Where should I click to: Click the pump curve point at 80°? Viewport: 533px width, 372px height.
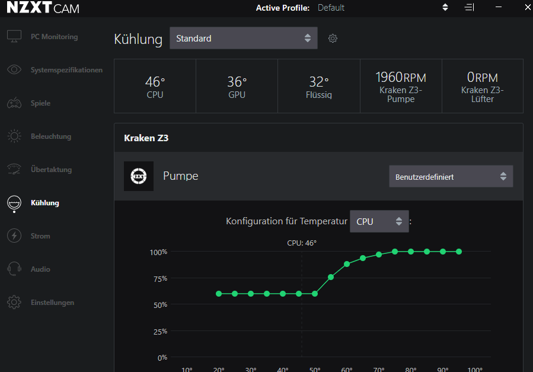pos(411,252)
